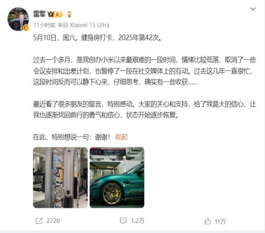Open the 1.2万 comments count
The height and width of the screenshot is (233, 265).
tap(138, 221)
